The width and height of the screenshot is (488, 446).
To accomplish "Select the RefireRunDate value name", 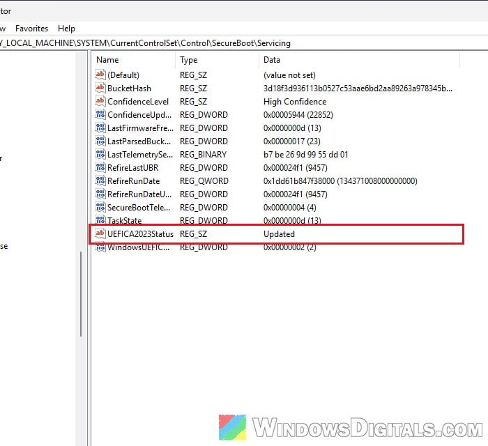I will 134,181.
